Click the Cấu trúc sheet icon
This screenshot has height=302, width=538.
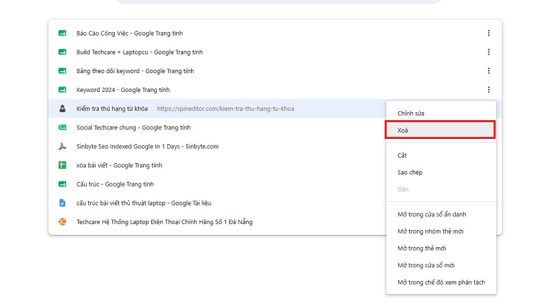pyautogui.click(x=62, y=184)
